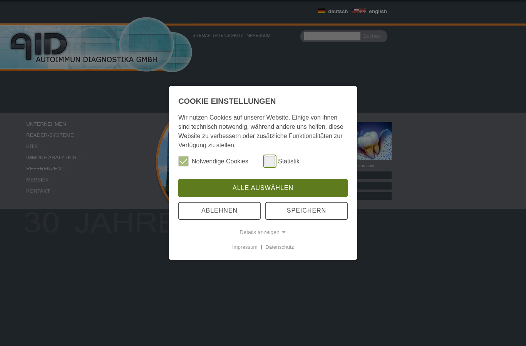Click the US/UK flag icon
526x346 pixels.
(x=359, y=11)
